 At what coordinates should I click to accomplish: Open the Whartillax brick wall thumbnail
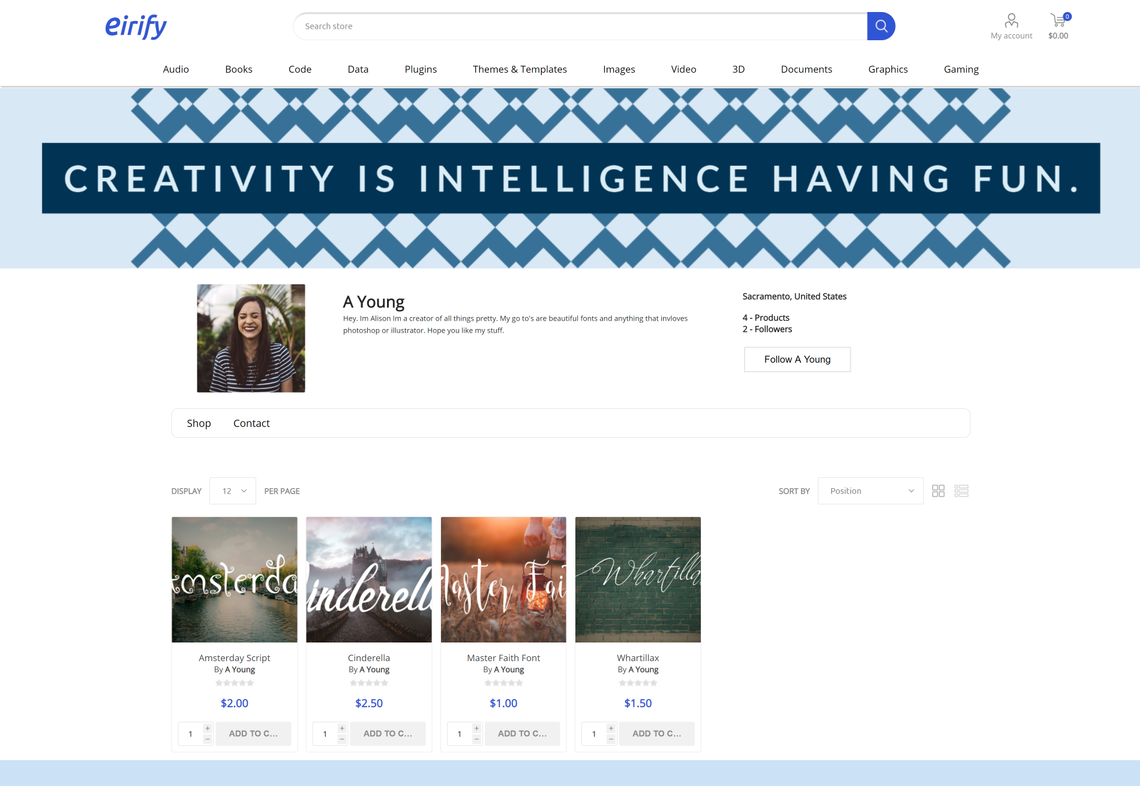[638, 579]
